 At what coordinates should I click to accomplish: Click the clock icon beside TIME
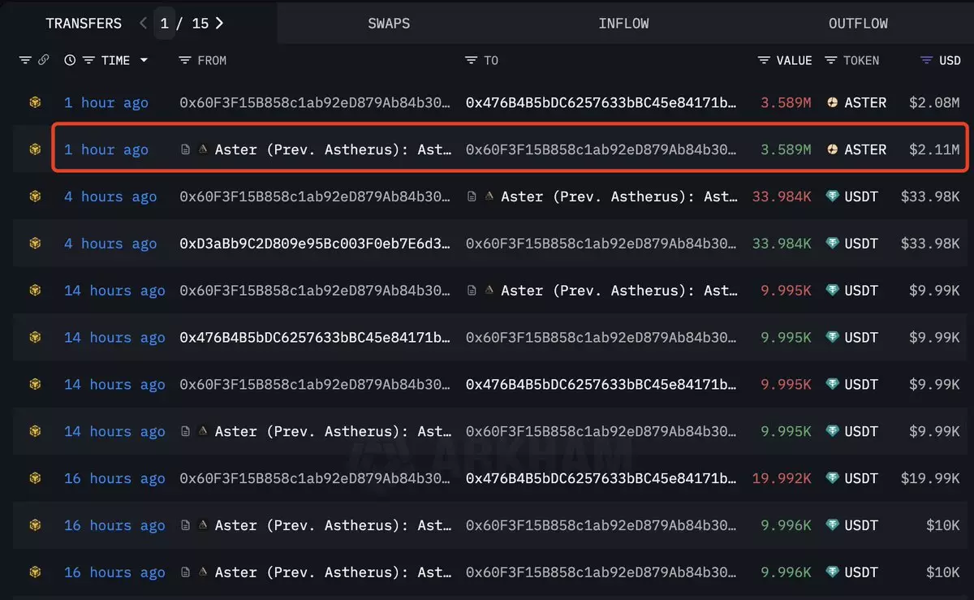[x=70, y=60]
